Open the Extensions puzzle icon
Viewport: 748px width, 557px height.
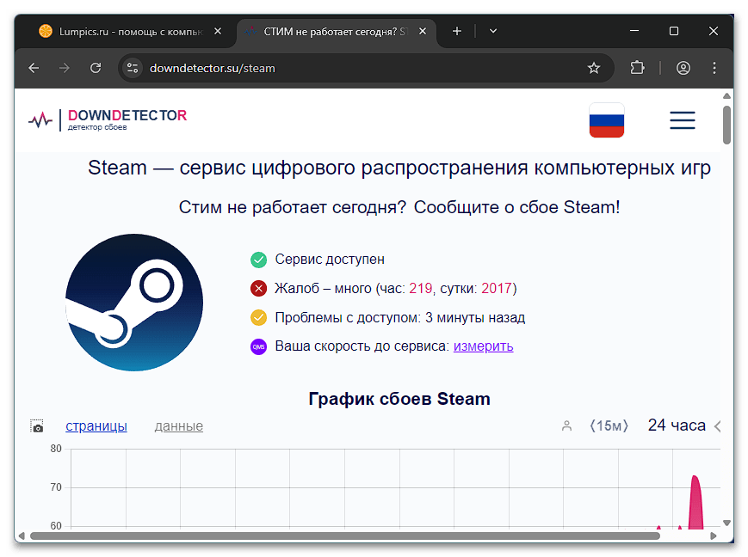click(637, 68)
